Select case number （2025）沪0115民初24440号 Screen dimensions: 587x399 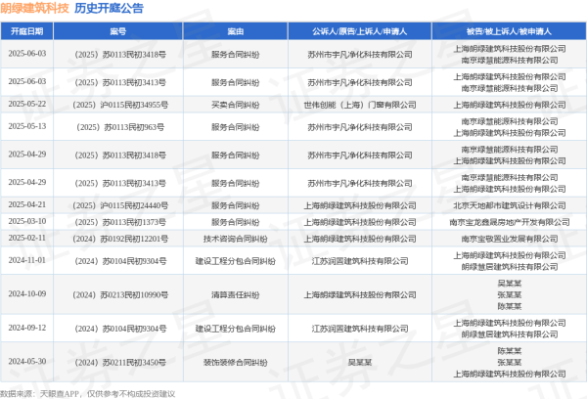pos(119,205)
